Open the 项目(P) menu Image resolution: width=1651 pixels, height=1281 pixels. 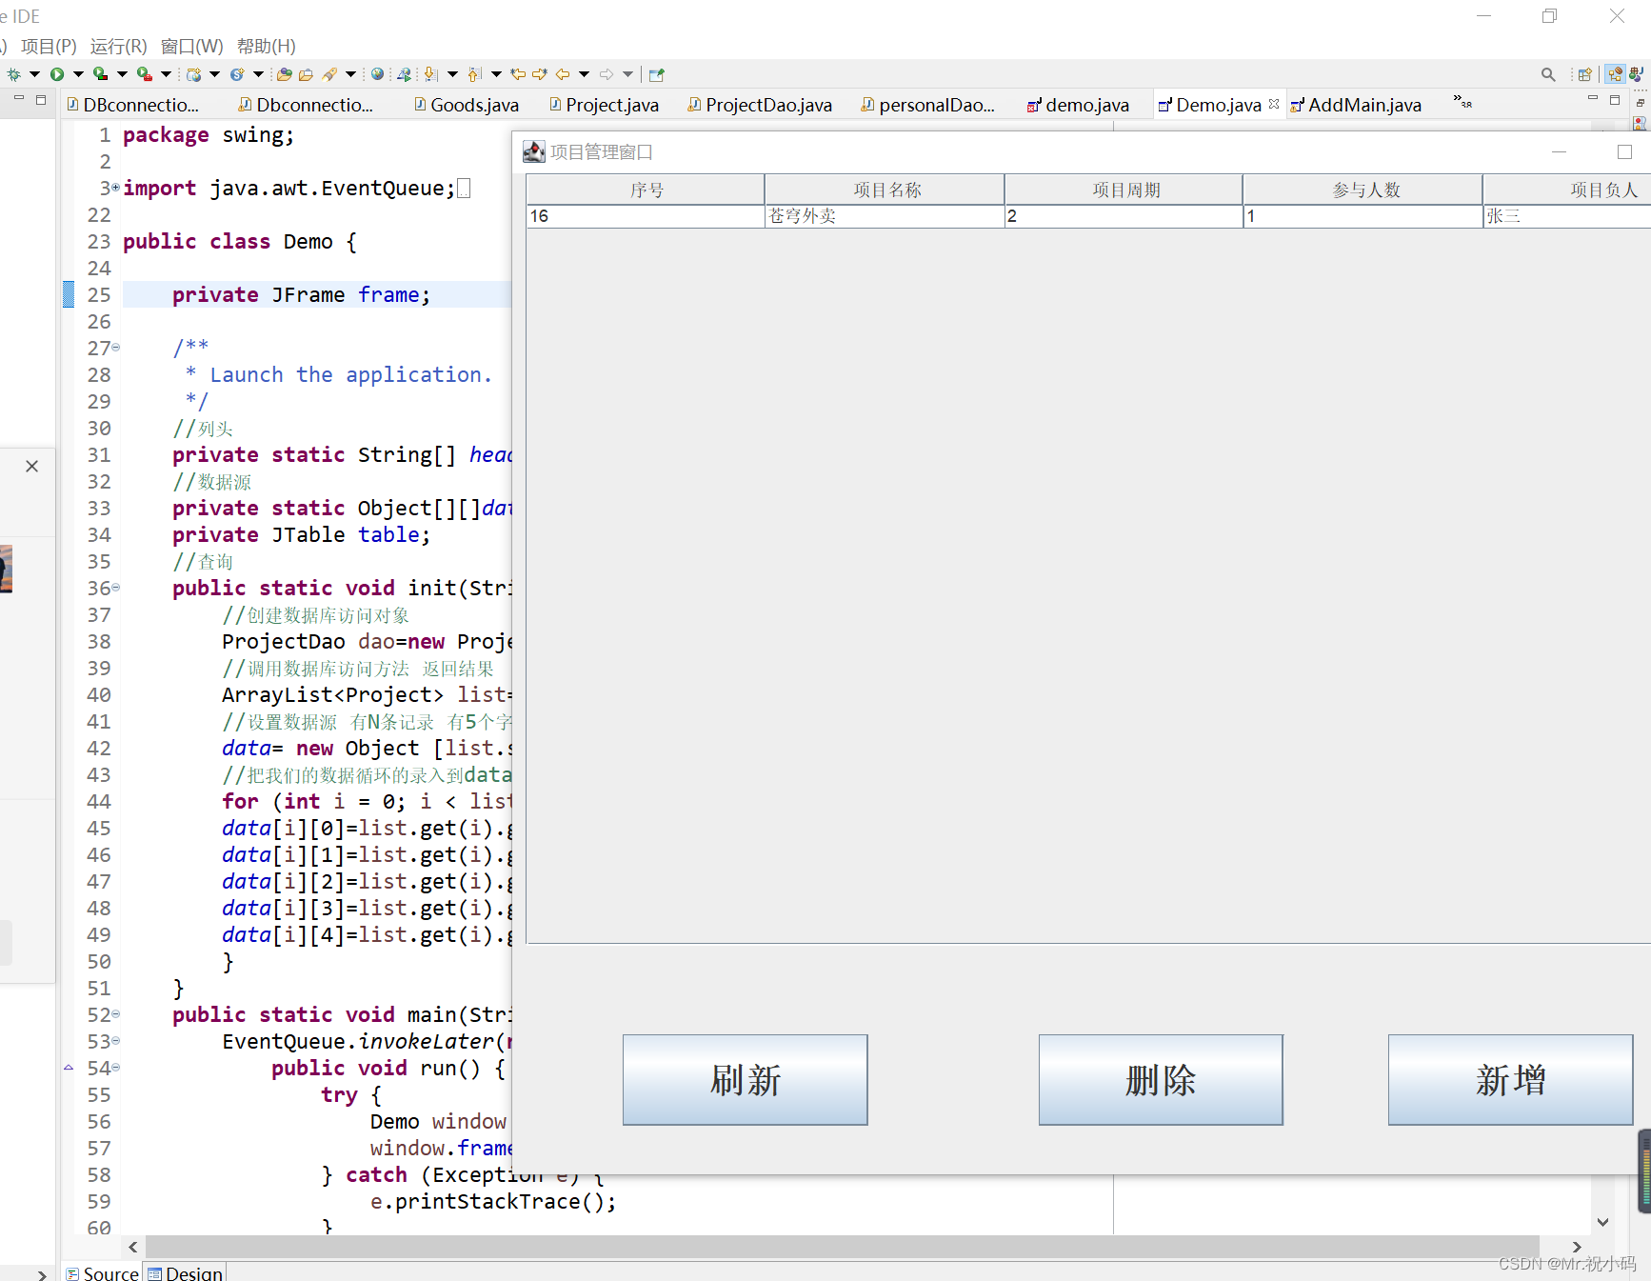point(49,46)
